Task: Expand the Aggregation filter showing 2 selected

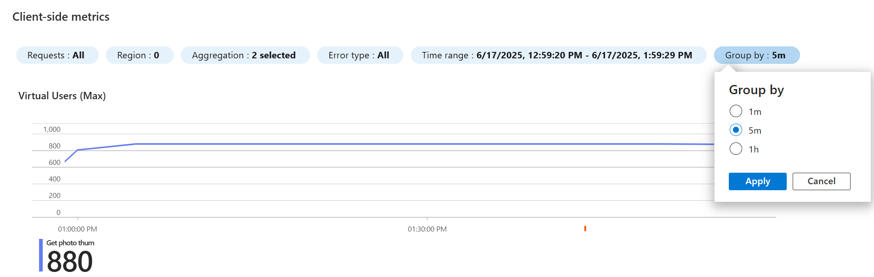Action: (x=245, y=55)
